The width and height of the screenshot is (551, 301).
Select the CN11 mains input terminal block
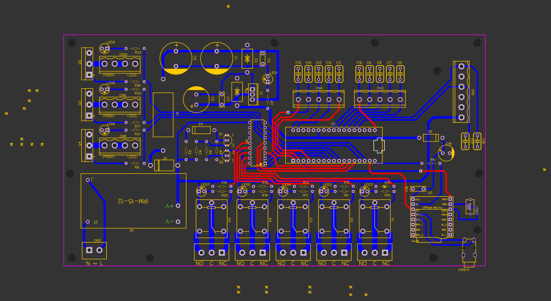click(x=94, y=250)
